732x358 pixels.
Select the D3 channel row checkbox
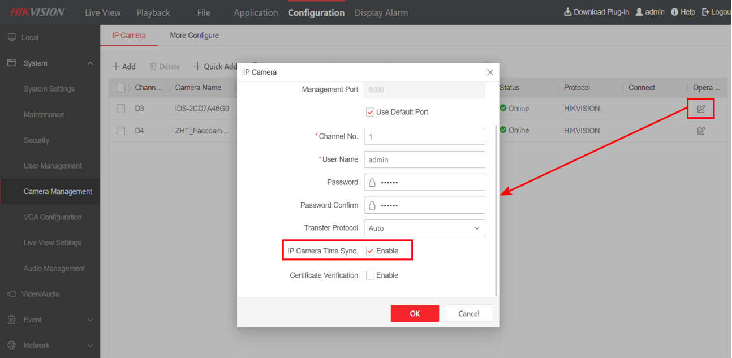point(120,109)
